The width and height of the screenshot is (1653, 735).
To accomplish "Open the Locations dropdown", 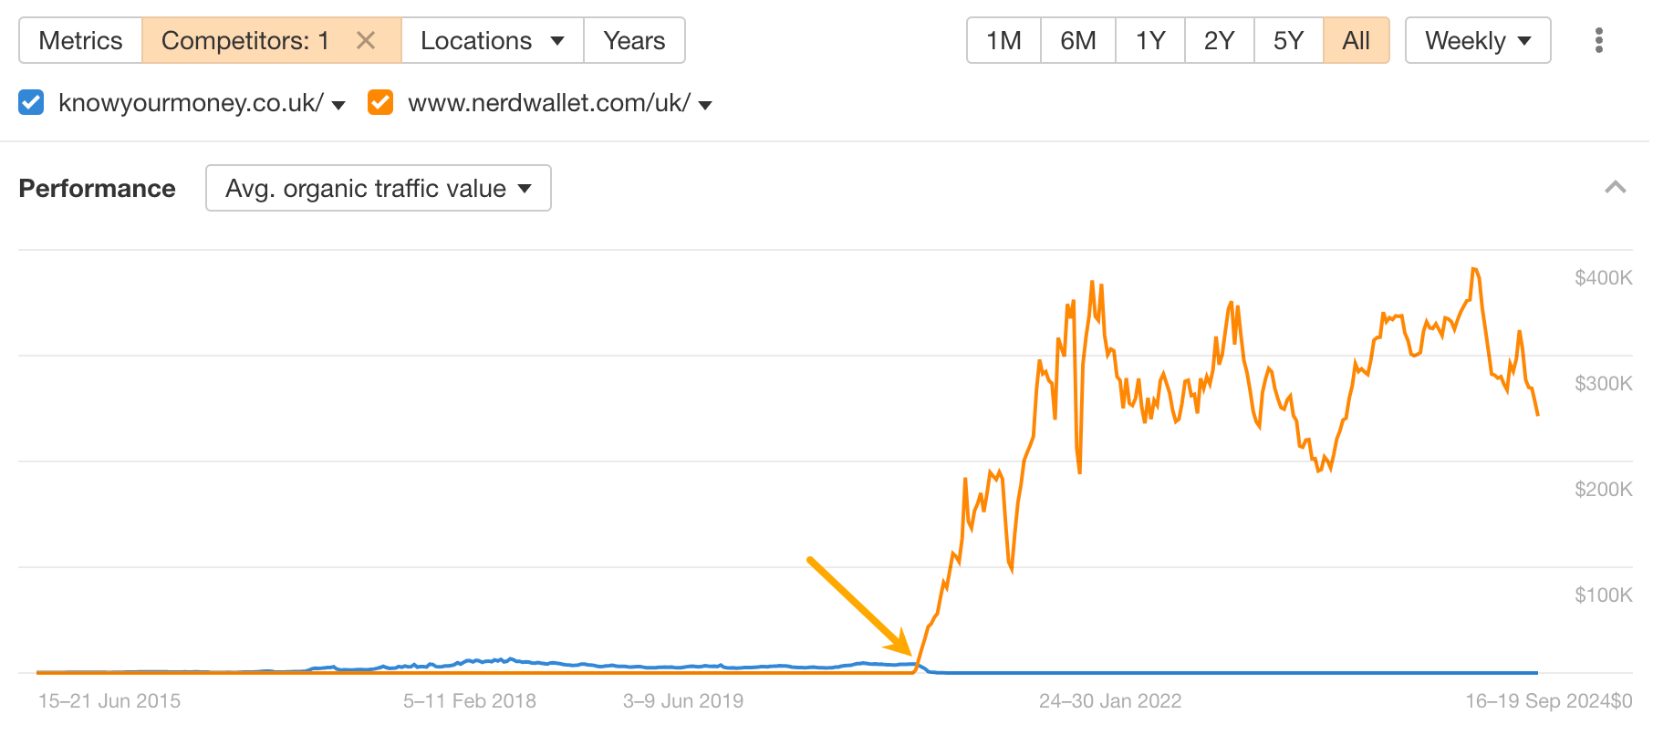I will pyautogui.click(x=492, y=40).
